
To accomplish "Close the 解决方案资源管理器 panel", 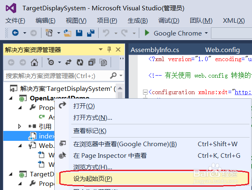I will pos(118,50).
